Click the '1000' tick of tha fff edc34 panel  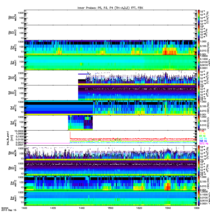(x=21, y=13)
